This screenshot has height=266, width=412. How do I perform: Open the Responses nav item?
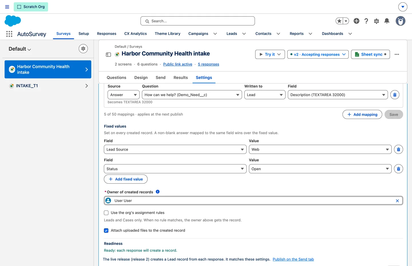pos(107,34)
